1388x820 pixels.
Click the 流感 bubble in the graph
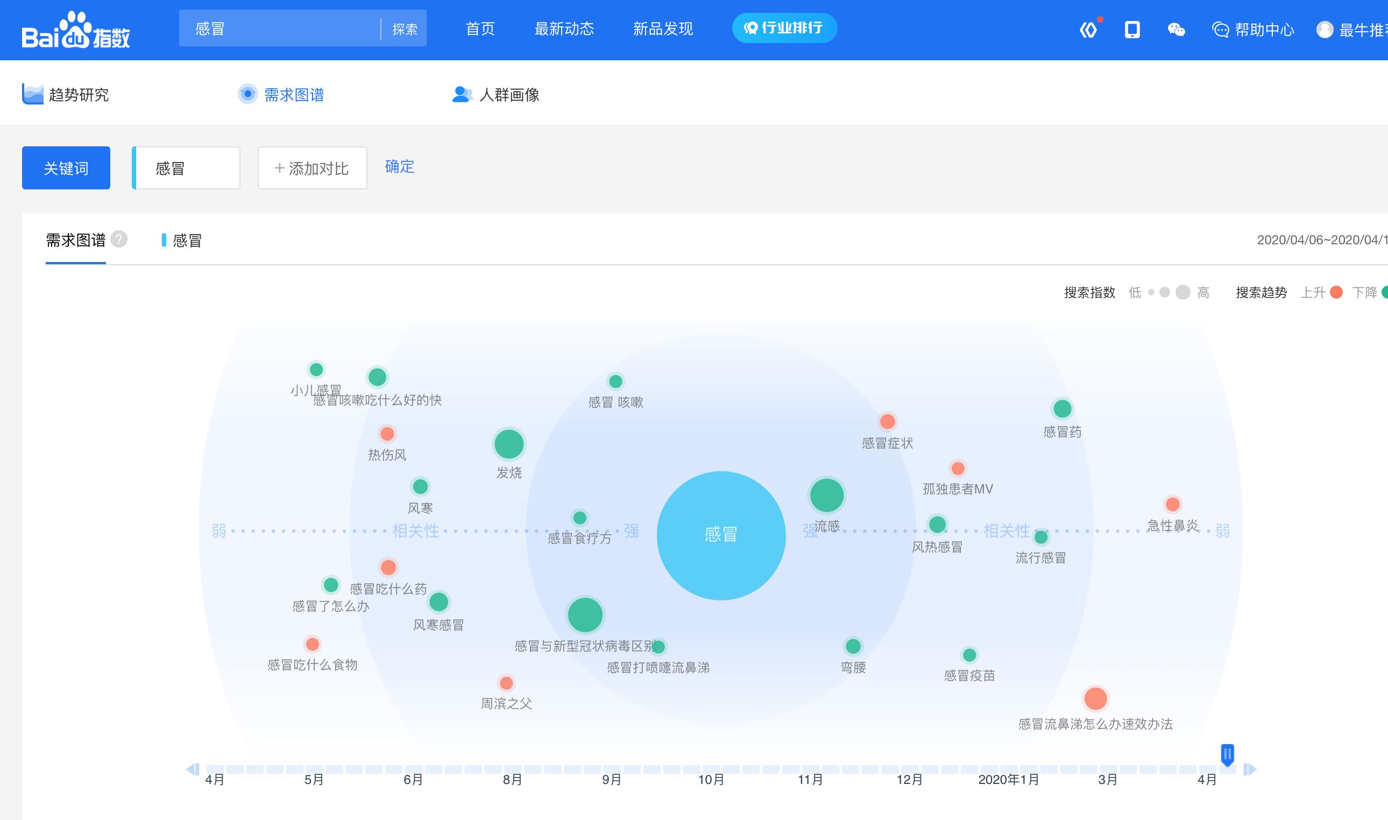(826, 494)
